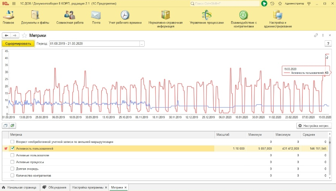The height and width of the screenshot is (191, 336).
Task: Add Метрики page to favorites star
Action: tap(25, 35)
